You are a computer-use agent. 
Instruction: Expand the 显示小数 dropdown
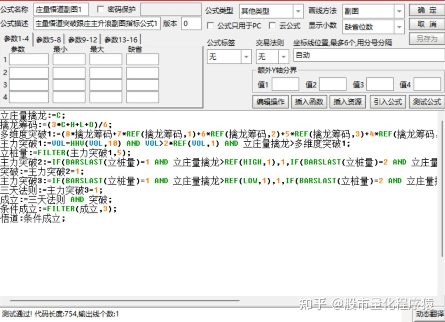click(400, 27)
